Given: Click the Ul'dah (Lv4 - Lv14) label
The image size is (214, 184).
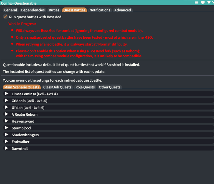Looking at the screenshot, I should pyautogui.click(x=28, y=108).
